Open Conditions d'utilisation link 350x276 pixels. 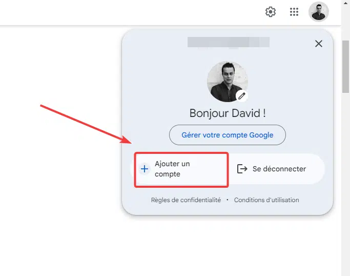[266, 200]
